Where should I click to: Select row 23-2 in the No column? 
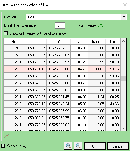click(13, 104)
